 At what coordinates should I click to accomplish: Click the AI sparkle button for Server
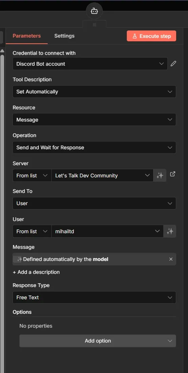160,176
